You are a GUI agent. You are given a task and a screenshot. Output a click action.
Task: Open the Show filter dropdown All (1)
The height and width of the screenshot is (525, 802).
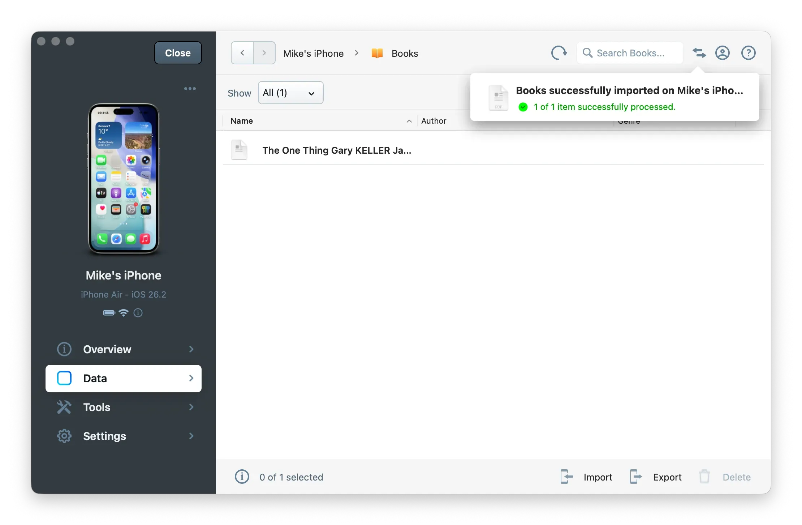tap(290, 93)
